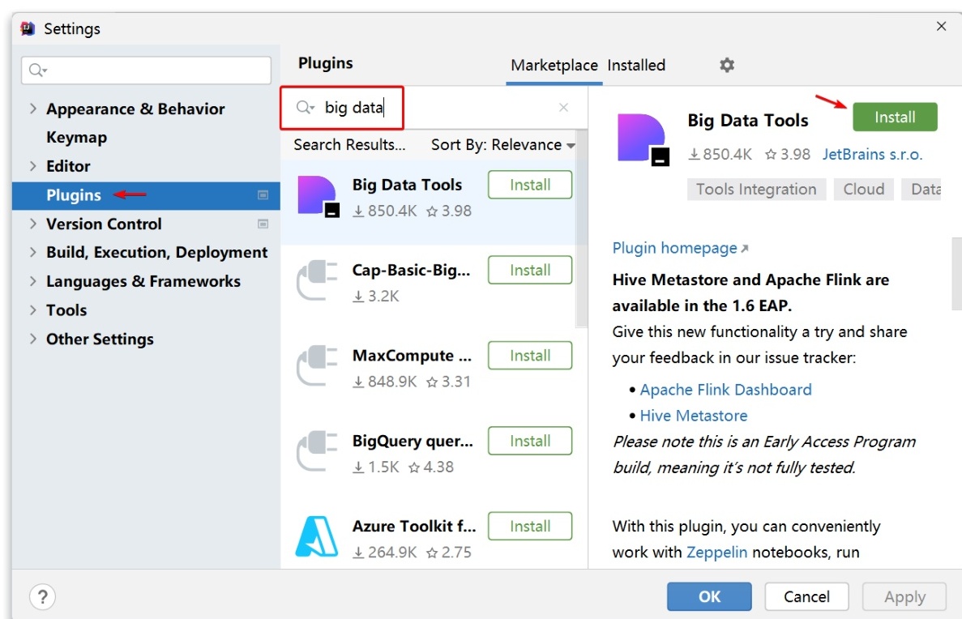Open search history magnifier in plugin search
The height and width of the screenshot is (619, 962).
(305, 108)
